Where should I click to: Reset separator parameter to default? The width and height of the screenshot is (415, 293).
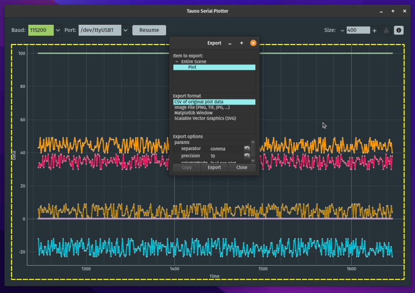pyautogui.click(x=247, y=149)
